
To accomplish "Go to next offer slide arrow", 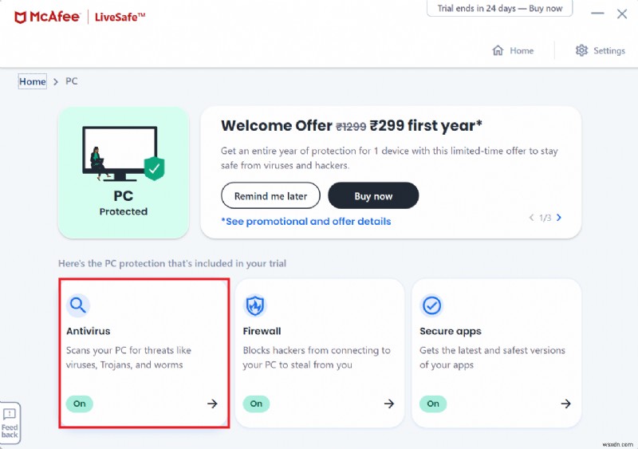I will point(559,217).
